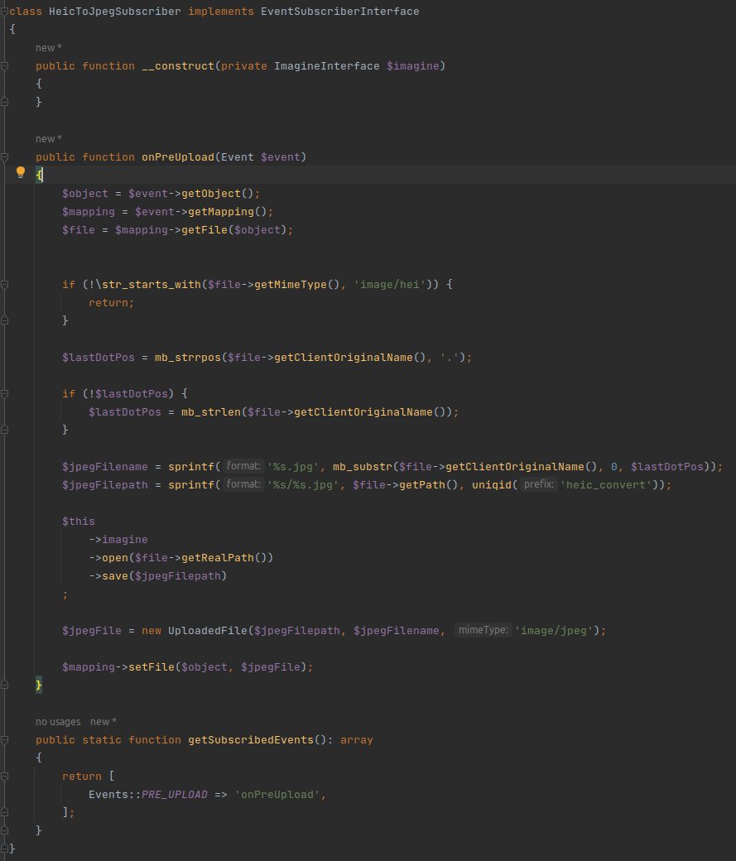Collapse the HeicToJpegSubscriber class fold marker

[4, 11]
